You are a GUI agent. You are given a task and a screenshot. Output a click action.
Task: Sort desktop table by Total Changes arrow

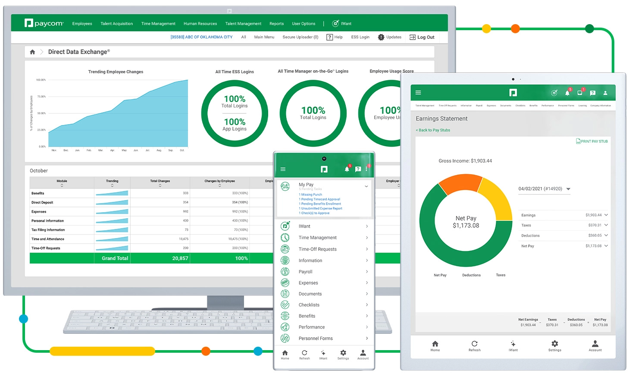(160, 185)
